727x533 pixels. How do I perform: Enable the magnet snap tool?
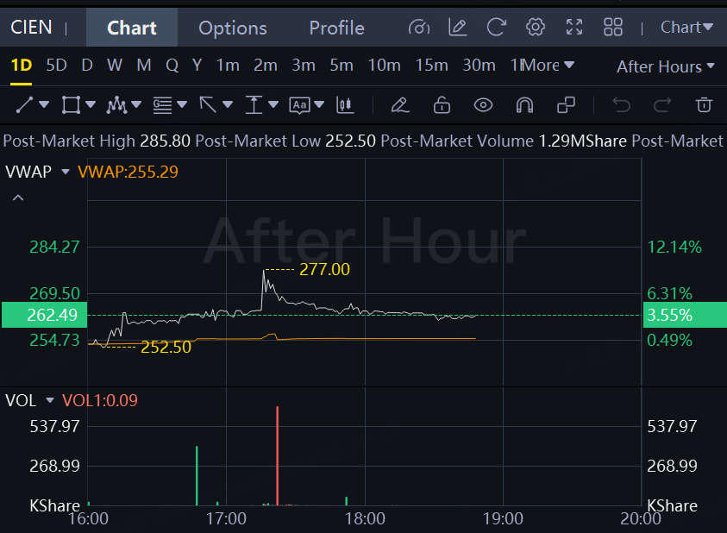click(x=524, y=105)
